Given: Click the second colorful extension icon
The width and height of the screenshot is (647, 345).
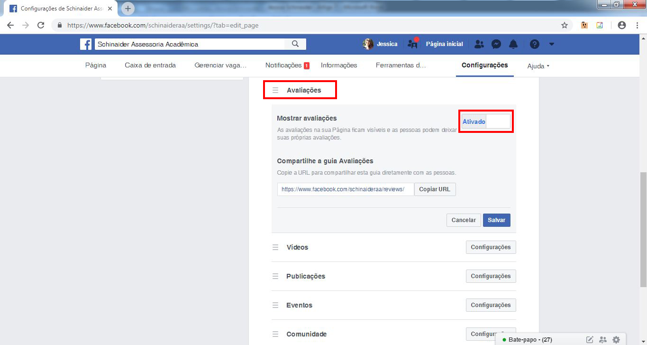Looking at the screenshot, I should [600, 25].
